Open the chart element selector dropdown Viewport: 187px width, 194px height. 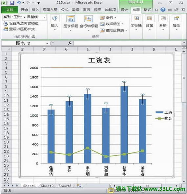click(44, 17)
